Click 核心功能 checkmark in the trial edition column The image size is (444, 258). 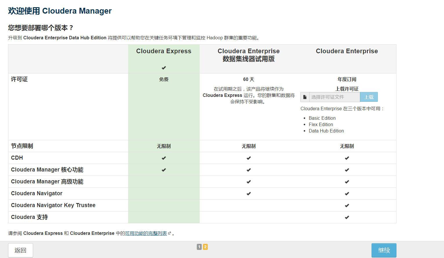pyautogui.click(x=249, y=170)
